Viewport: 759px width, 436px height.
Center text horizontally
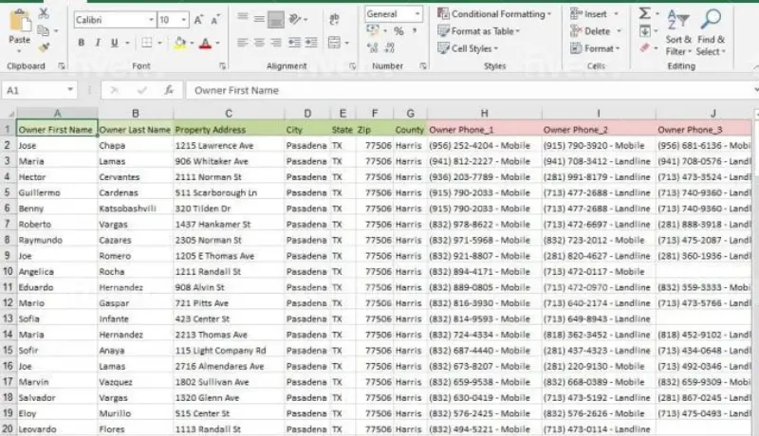(x=259, y=43)
